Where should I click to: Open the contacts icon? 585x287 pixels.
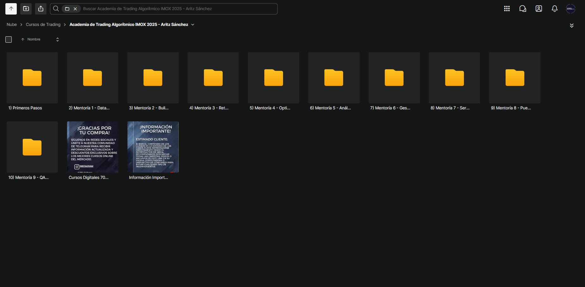(x=539, y=9)
